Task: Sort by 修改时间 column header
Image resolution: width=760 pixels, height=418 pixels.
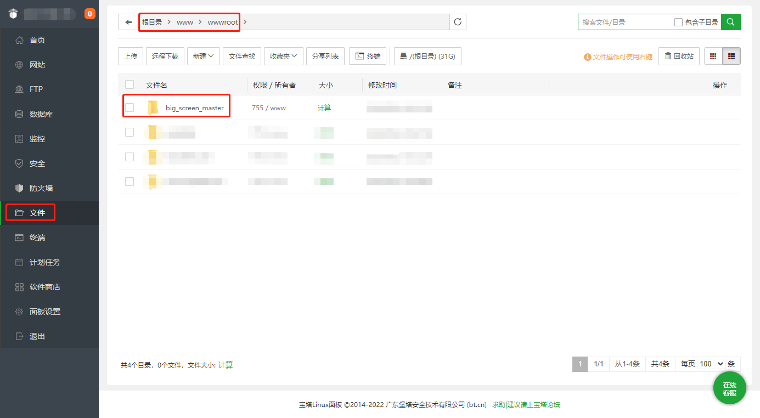Action: pos(382,85)
